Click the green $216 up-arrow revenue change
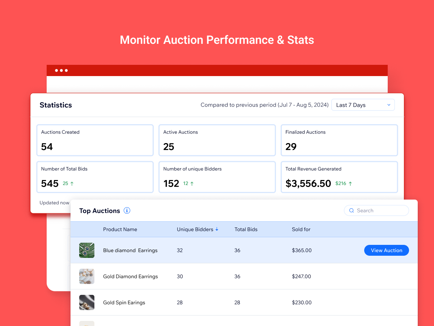The image size is (434, 326). (x=344, y=184)
